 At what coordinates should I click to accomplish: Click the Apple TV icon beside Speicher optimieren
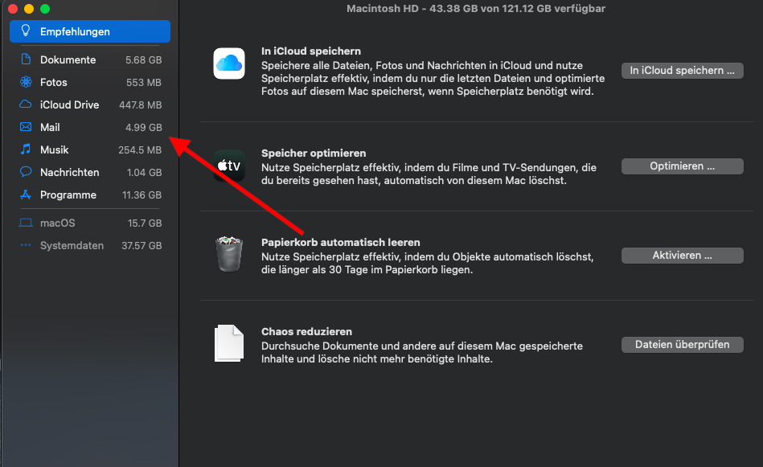click(228, 166)
